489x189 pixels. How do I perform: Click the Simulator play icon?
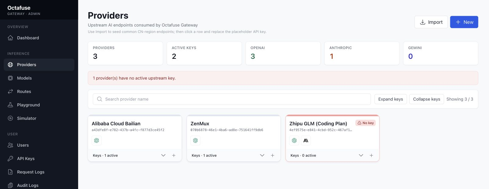pyautogui.click(x=10, y=118)
